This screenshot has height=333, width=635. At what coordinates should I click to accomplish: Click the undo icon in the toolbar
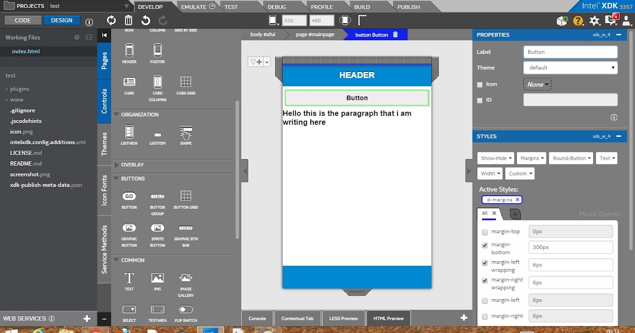coord(144,20)
